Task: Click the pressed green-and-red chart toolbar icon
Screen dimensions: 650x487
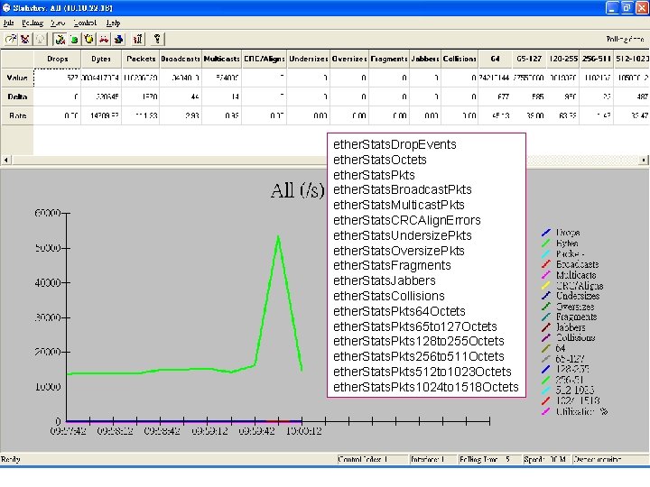Action: [x=60, y=39]
